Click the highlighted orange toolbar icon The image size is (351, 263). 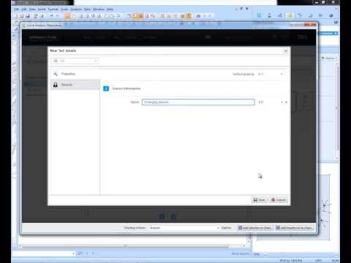(67, 16)
